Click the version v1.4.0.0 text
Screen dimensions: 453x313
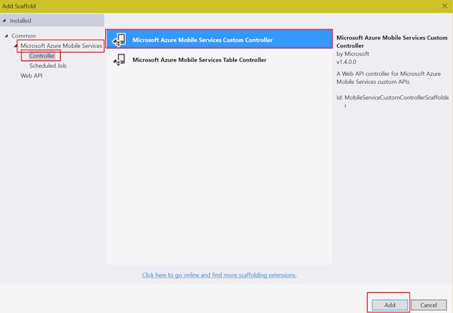click(346, 62)
